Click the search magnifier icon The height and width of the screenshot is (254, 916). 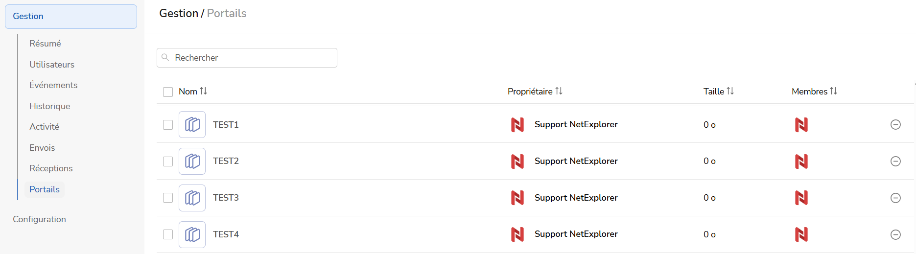pos(165,58)
